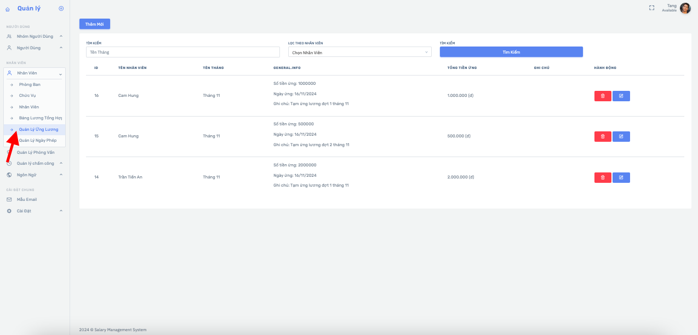698x335 pixels.
Task: Delete the 500.000 advance for Cam Hung
Action: click(603, 136)
